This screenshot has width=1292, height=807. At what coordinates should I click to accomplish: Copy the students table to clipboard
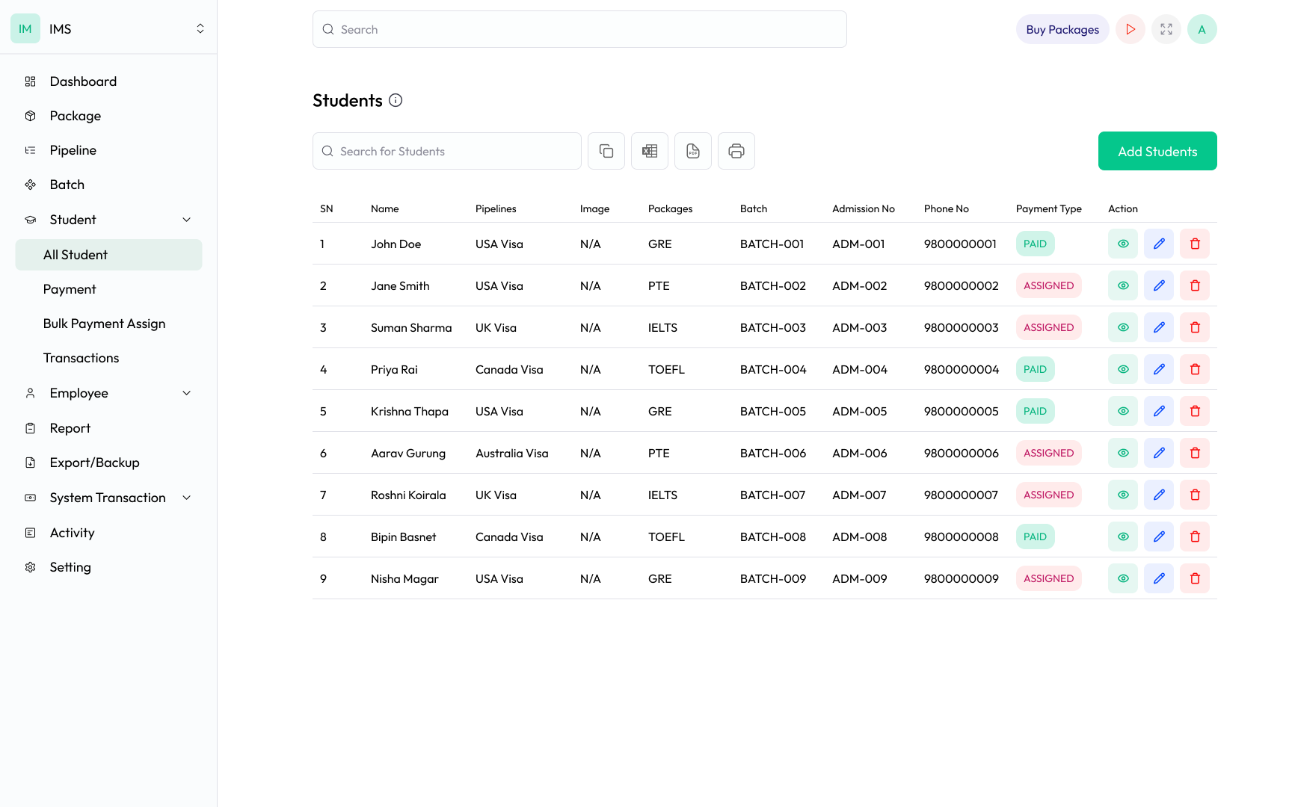[606, 151]
